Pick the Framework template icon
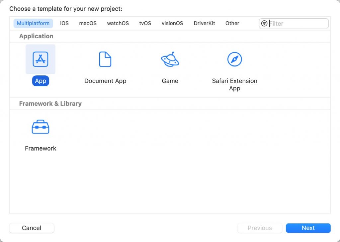Viewport: 340px width, 242px height. point(40,127)
